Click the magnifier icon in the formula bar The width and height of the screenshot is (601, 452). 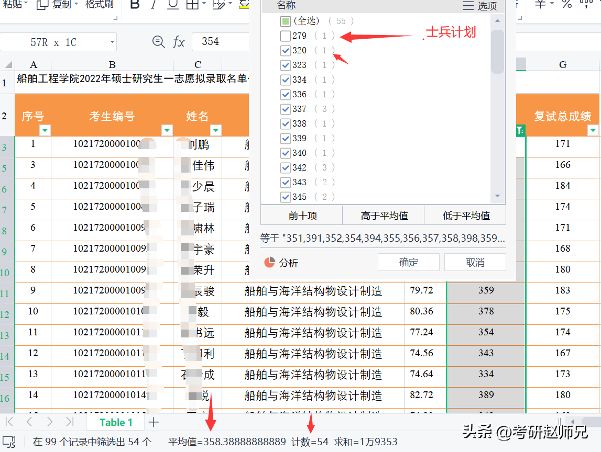(158, 42)
